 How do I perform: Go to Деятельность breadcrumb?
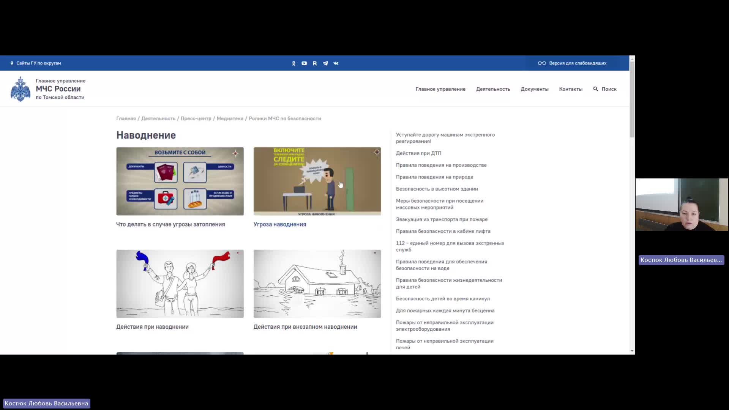(x=158, y=118)
